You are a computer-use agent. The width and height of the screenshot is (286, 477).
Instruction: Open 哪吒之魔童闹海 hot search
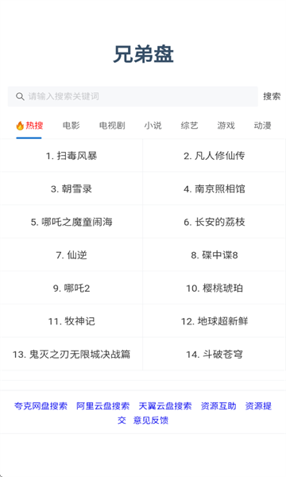tap(71, 222)
